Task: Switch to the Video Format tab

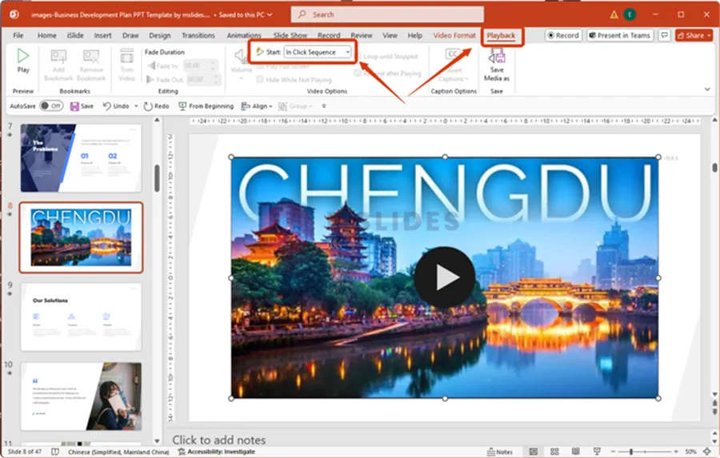Action: (454, 35)
